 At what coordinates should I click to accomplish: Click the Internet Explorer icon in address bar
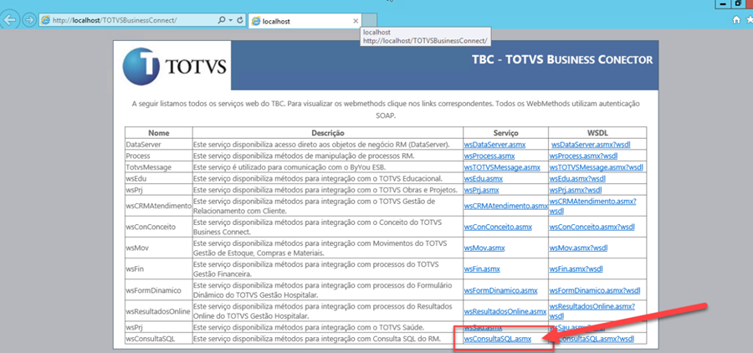pyautogui.click(x=46, y=21)
